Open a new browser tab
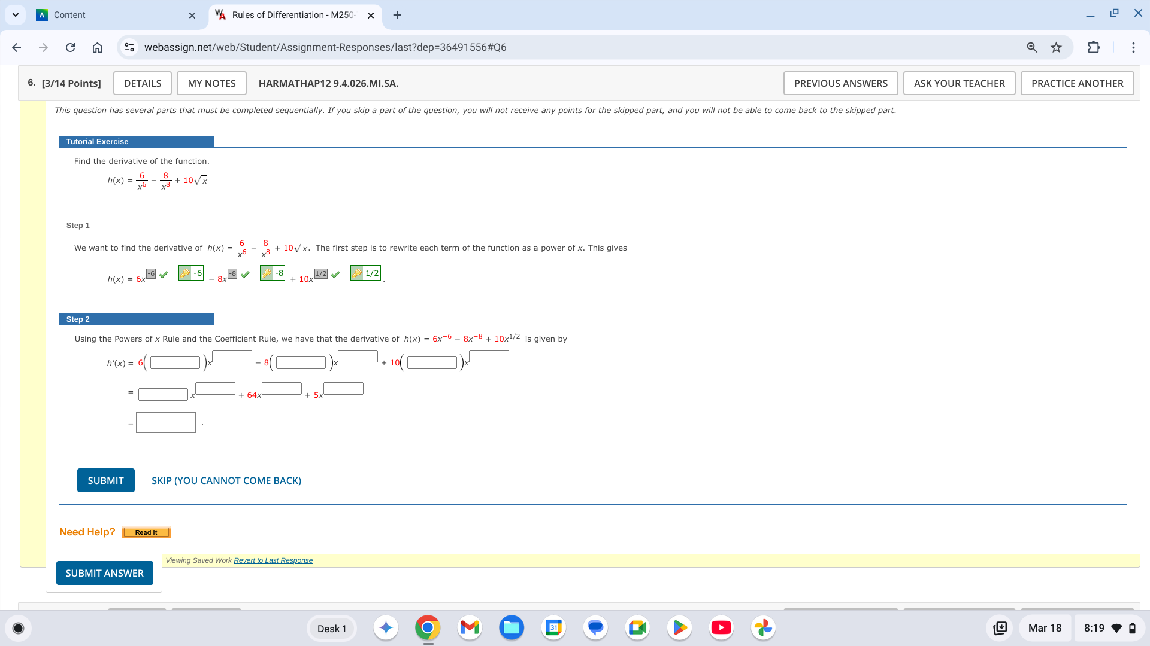Screen dimensions: 1150x646 pyautogui.click(x=397, y=14)
